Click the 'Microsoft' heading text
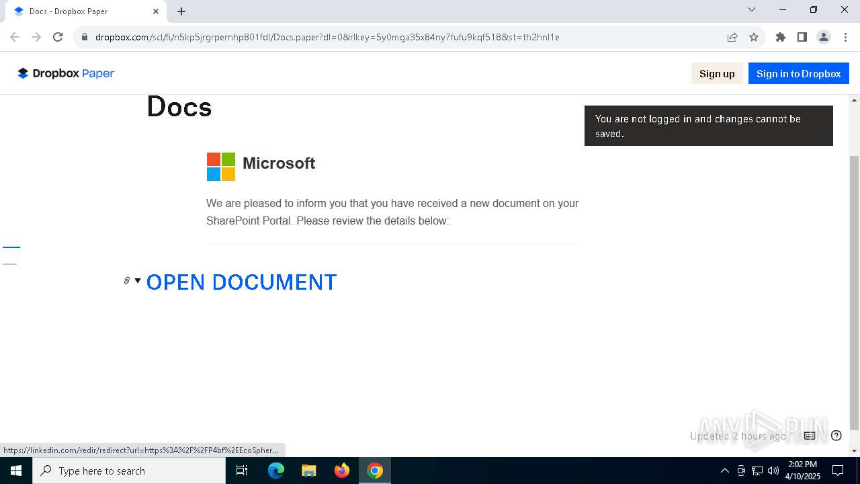The image size is (860, 484). pos(279,163)
